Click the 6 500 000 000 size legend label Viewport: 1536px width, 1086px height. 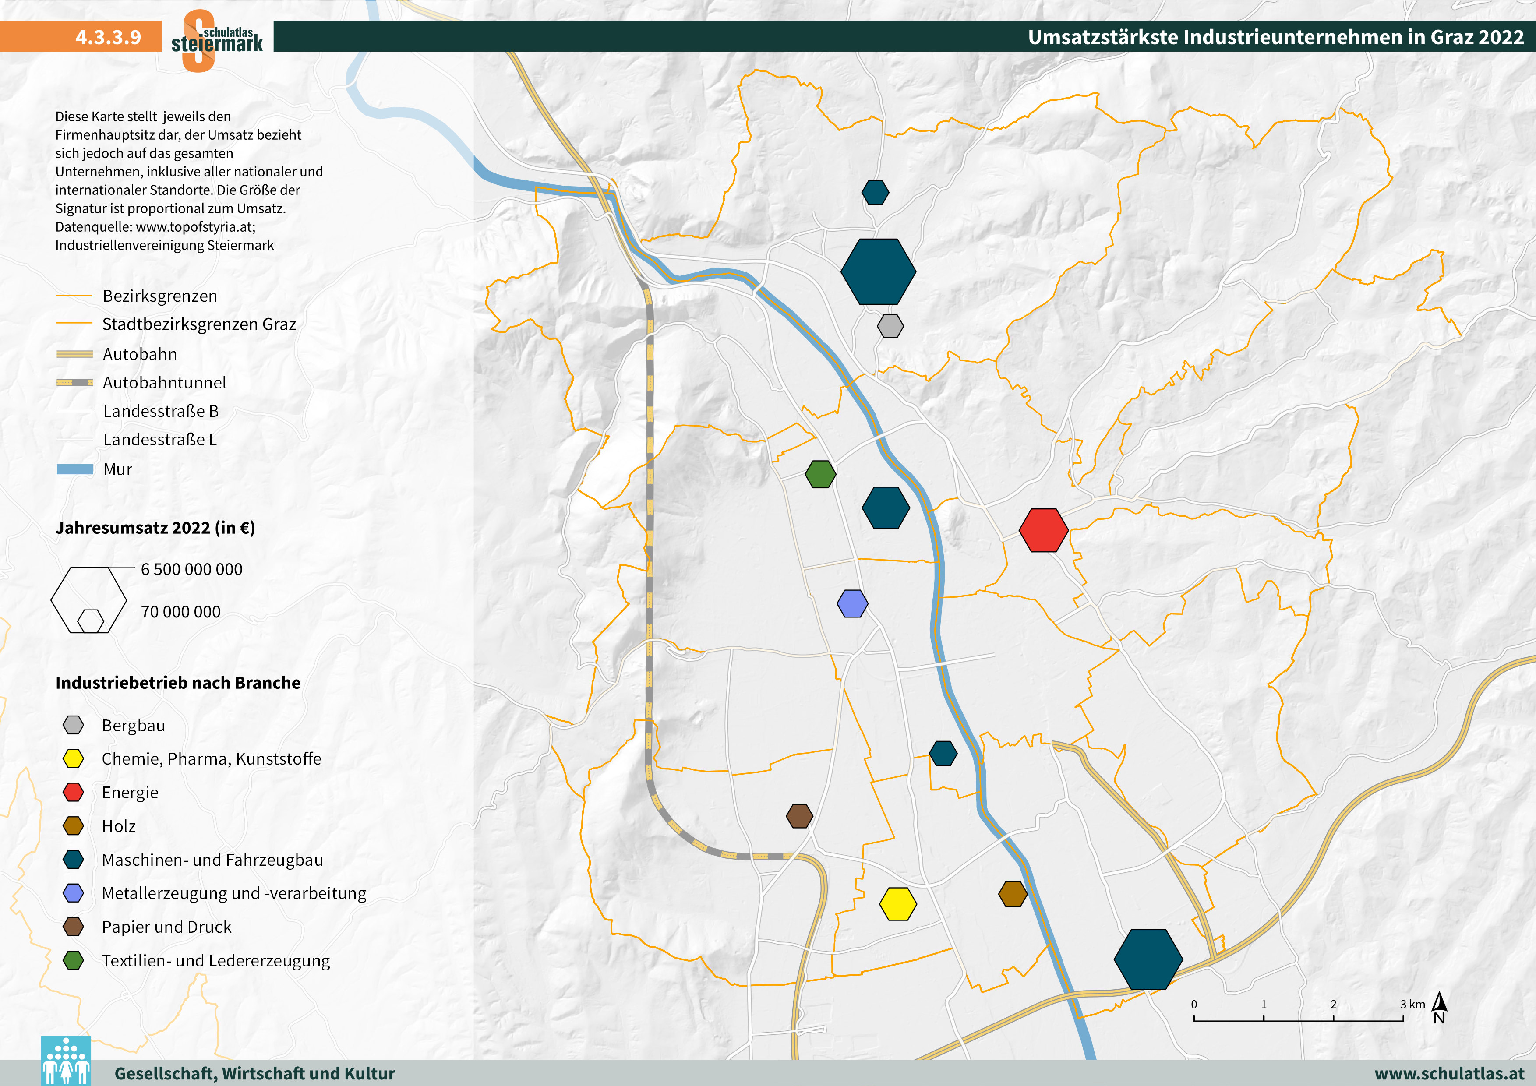[x=191, y=569]
